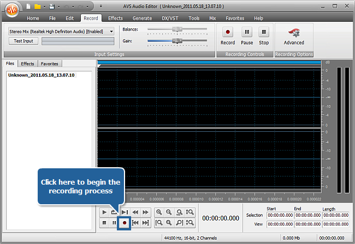Open the Edit ribbon tab
This screenshot has height=244, width=355.
pos(70,19)
